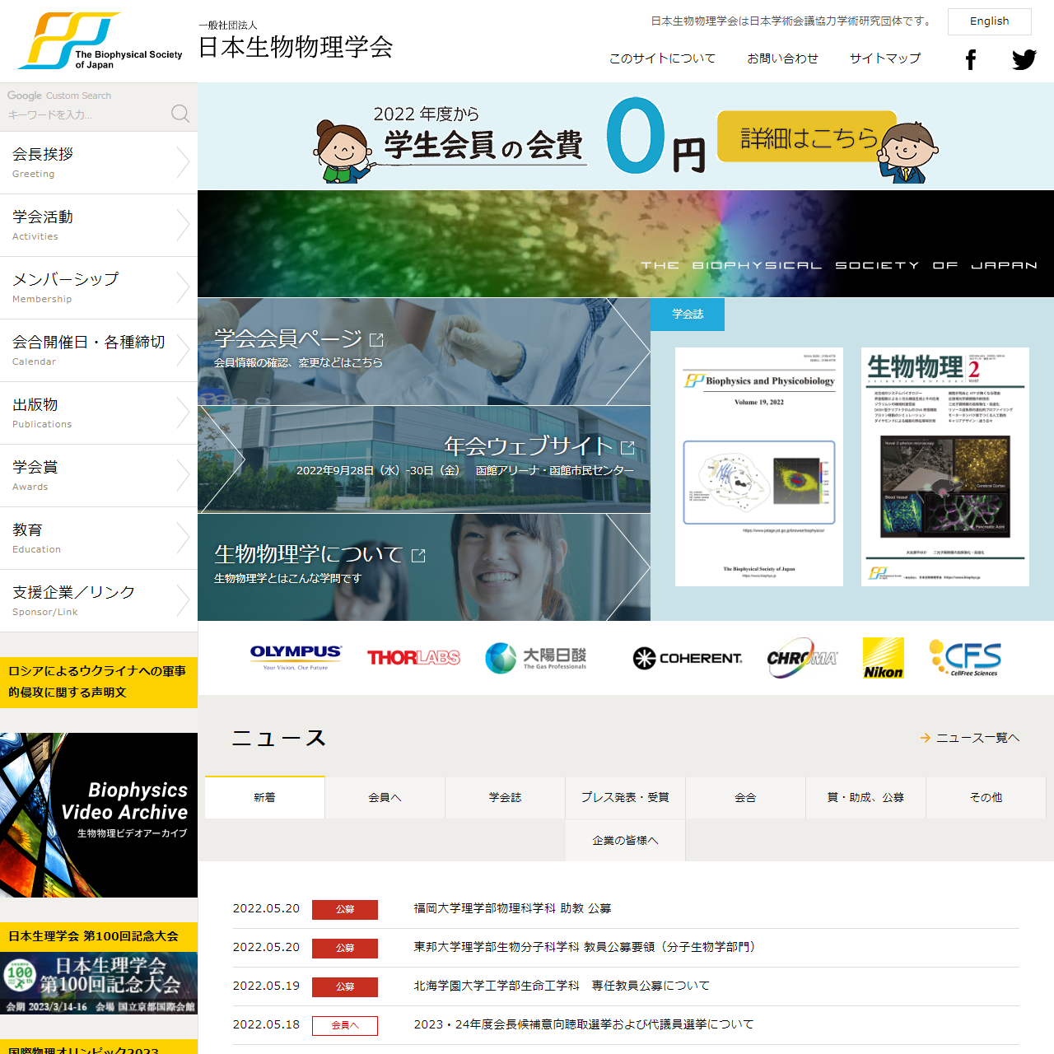Click the CFS CellFree Sciences logo
The image size is (1054, 1054).
[x=964, y=658]
